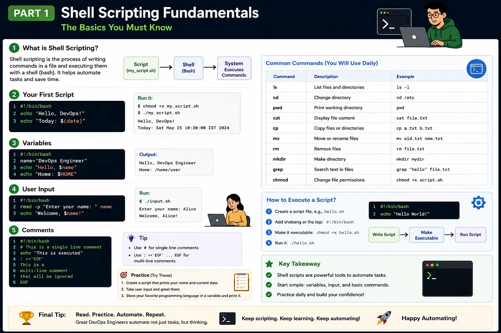
Task: Click the Change directory description
Action: pyautogui.click(x=332, y=98)
